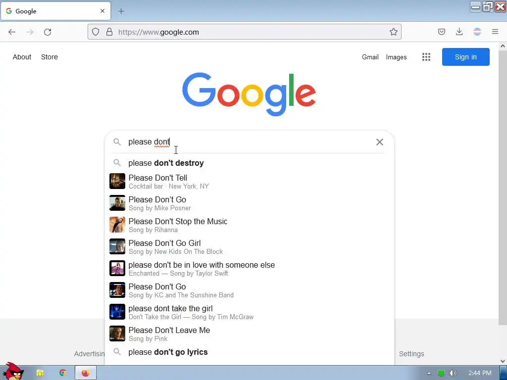The width and height of the screenshot is (507, 380).
Task: Click Pink song thumbnail
Action: tap(117, 333)
